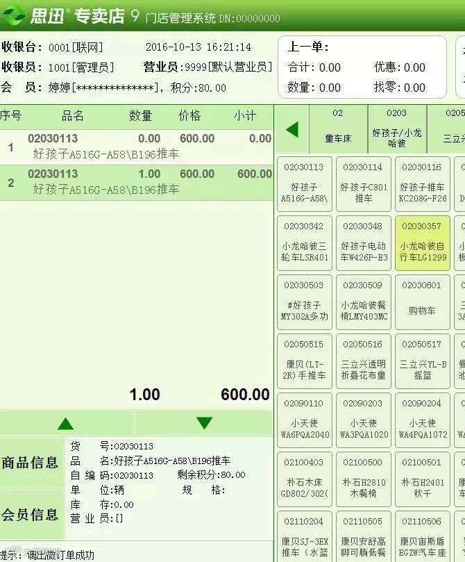The height and width of the screenshot is (562, 465).
Task: Click the 营业员:9999[默认营业员] text
Action: pos(208,67)
